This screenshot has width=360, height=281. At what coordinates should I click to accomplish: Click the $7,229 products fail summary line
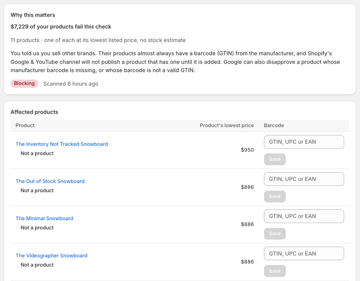pyautogui.click(x=61, y=27)
